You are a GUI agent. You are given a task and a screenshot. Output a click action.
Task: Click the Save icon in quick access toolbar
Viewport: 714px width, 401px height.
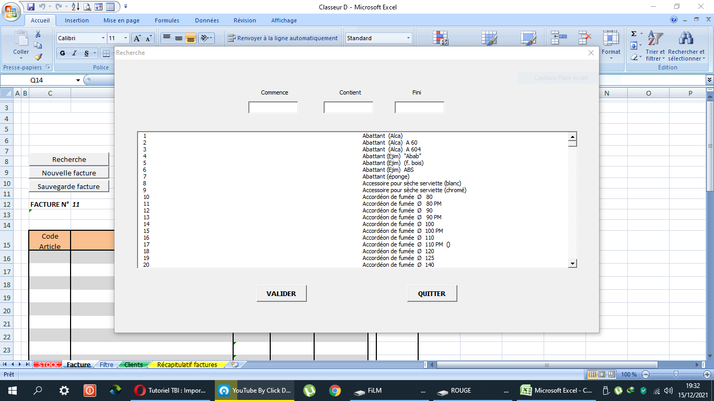(31, 7)
